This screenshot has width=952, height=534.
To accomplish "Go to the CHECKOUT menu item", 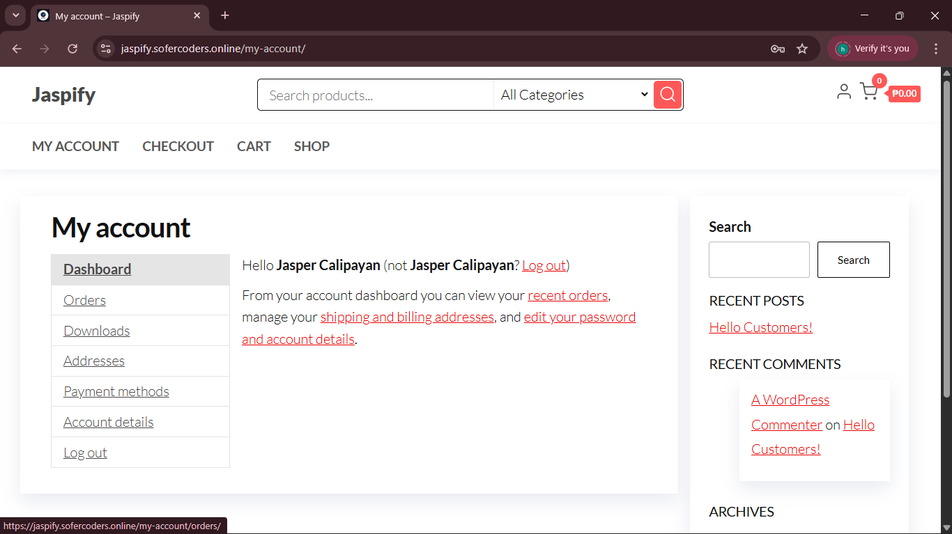I will [x=178, y=146].
